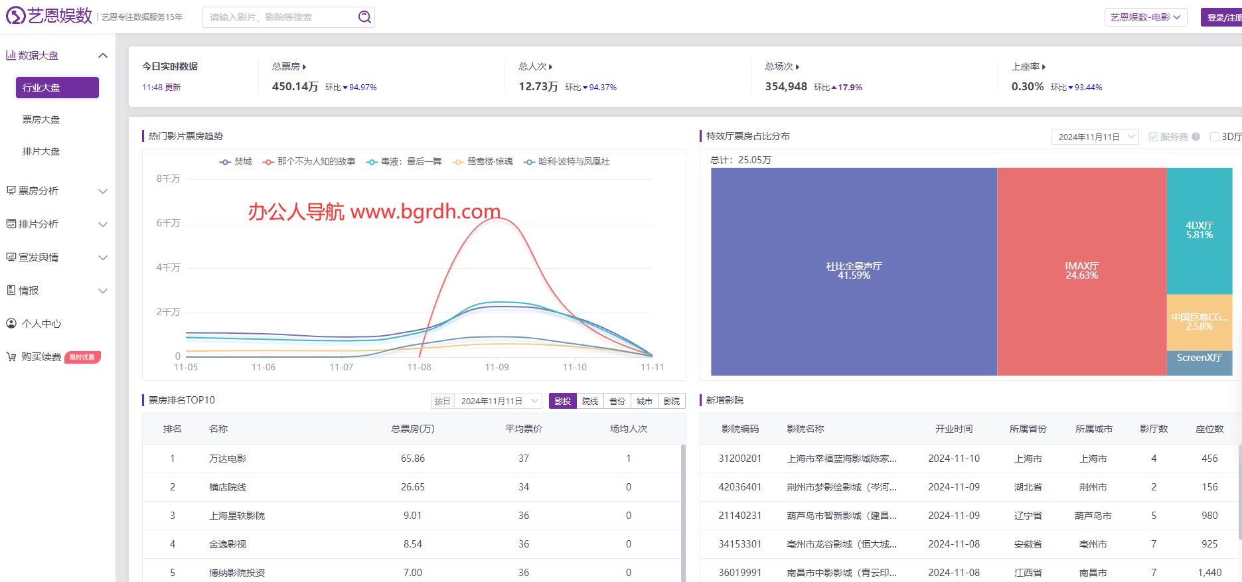Enable the 3D厅 checkbox
Screen dimensions: 1242x582
click(1215, 137)
